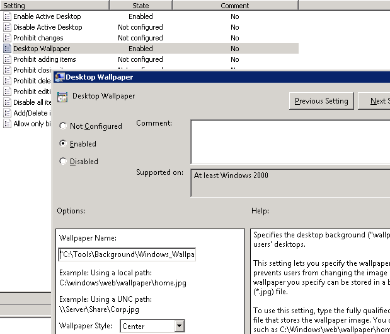Click the Desktop Wallpaper row icon
Screen dimensions: 390x334
(8, 49)
